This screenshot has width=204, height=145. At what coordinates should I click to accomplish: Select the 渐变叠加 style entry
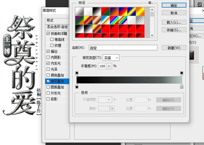tap(57, 81)
